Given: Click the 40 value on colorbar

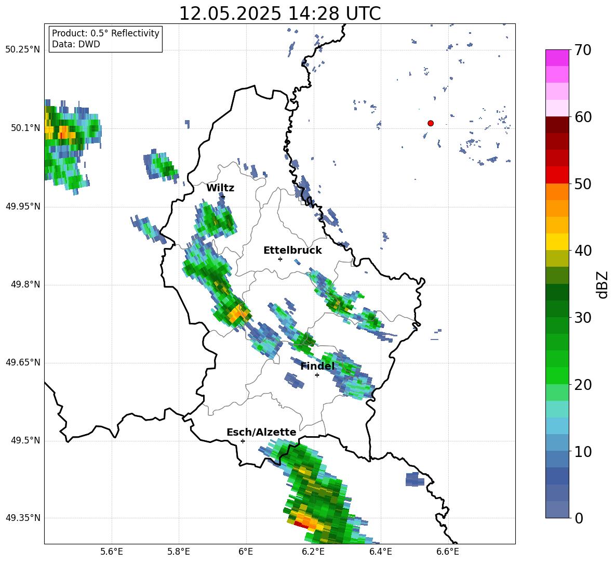Looking at the screenshot, I should coord(582,251).
